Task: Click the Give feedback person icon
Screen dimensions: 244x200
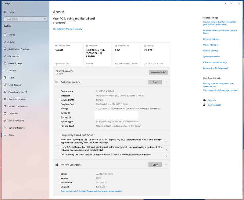Action: (x=204, y=105)
